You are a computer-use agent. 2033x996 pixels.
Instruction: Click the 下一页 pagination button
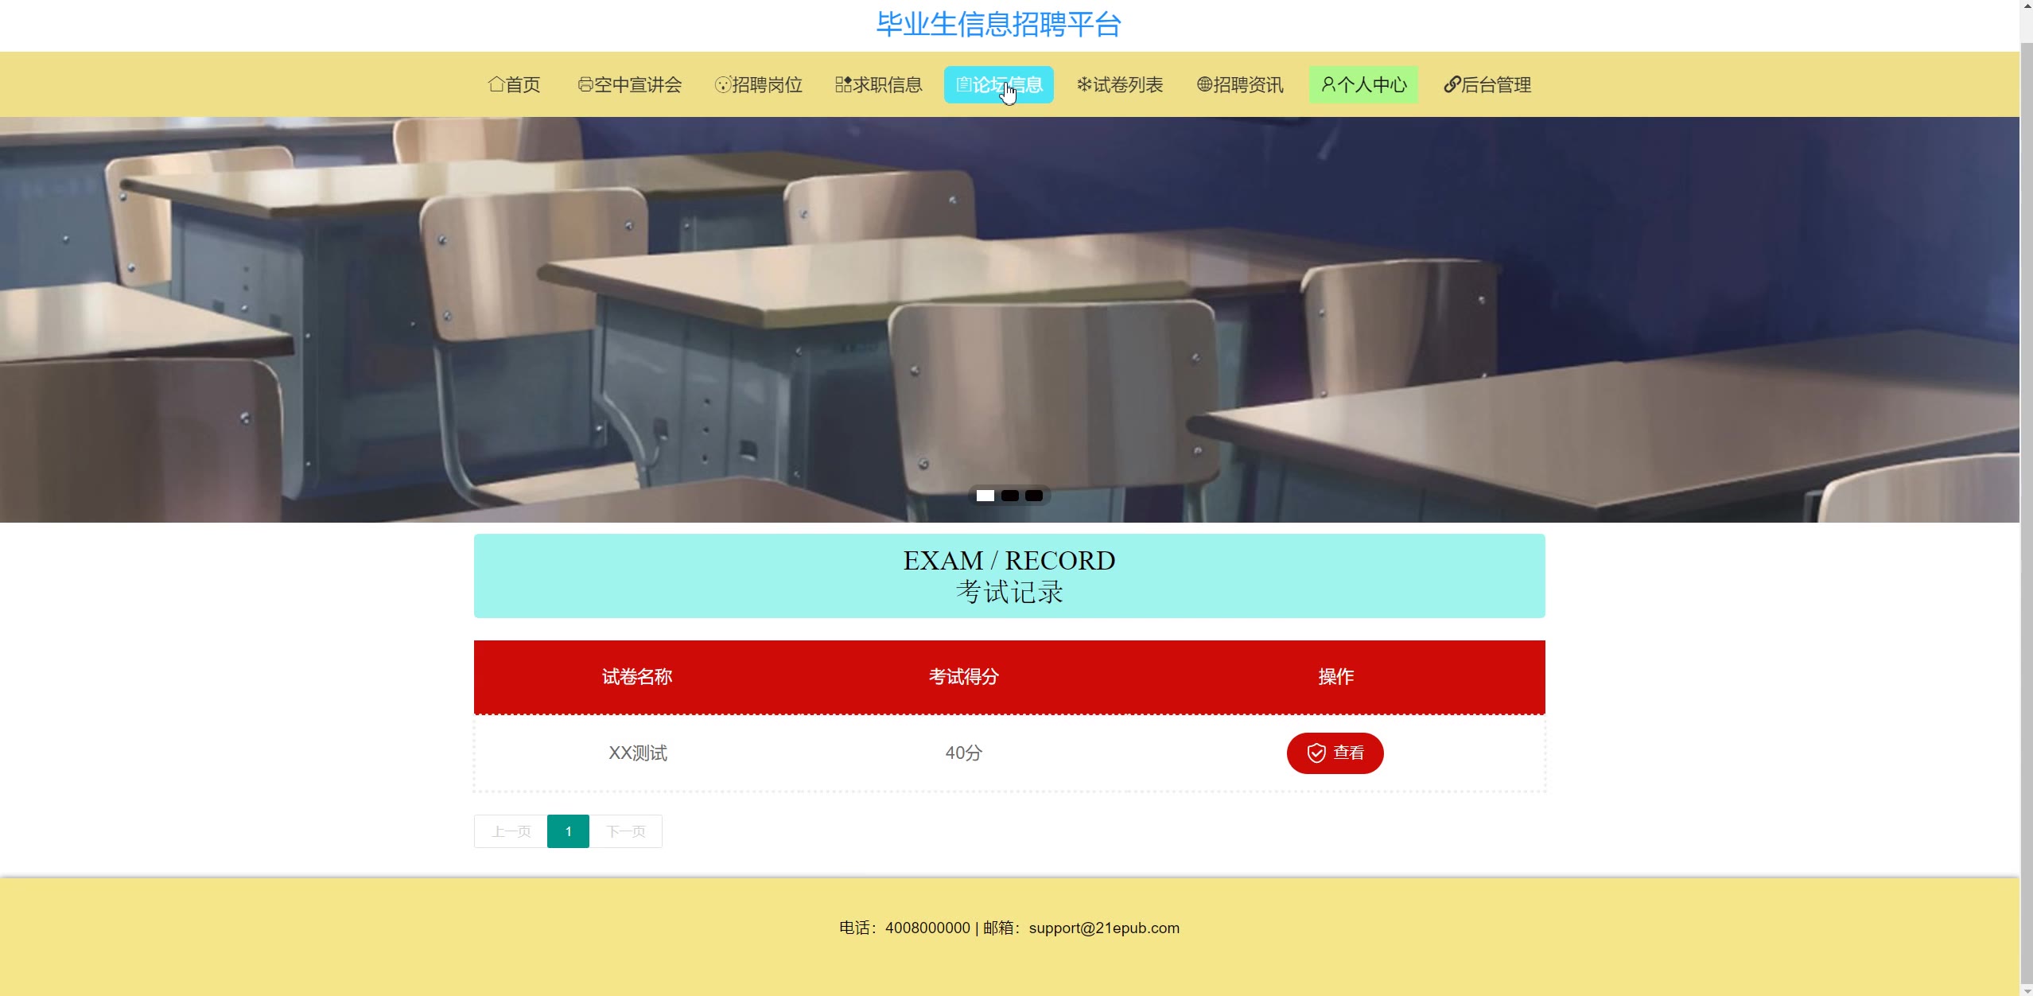[x=626, y=831]
